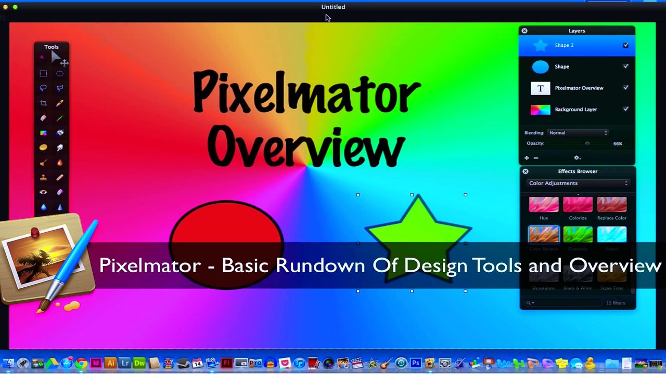Click the red ellipse shape on canvas
This screenshot has height=374, width=666.
(x=226, y=244)
